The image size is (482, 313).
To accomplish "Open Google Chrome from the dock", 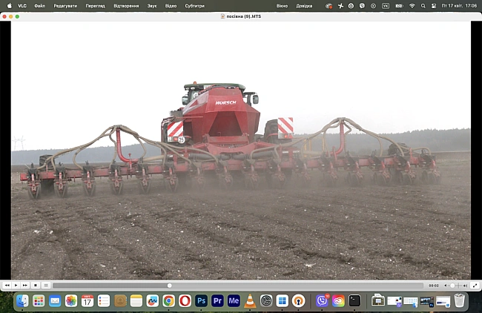I will tap(168, 300).
